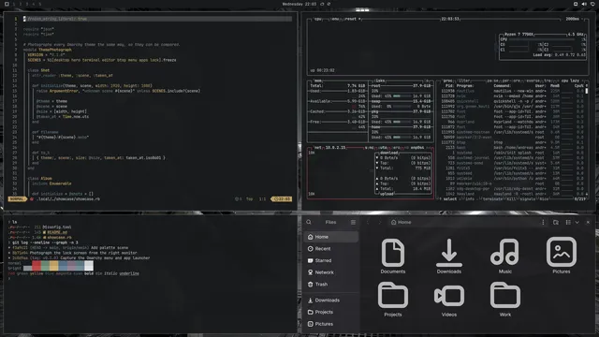The image size is (599, 337).
Task: Click the filter option in btop proc box
Action: (x=464, y=81)
